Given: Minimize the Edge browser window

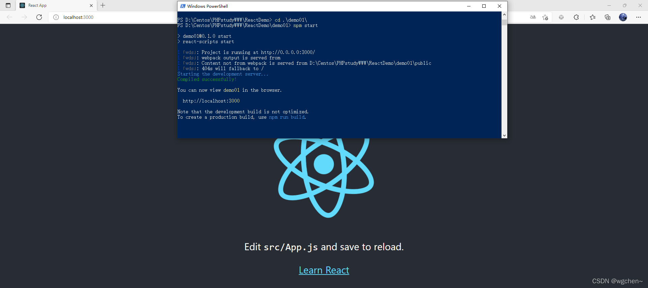Looking at the screenshot, I should tap(609, 5).
